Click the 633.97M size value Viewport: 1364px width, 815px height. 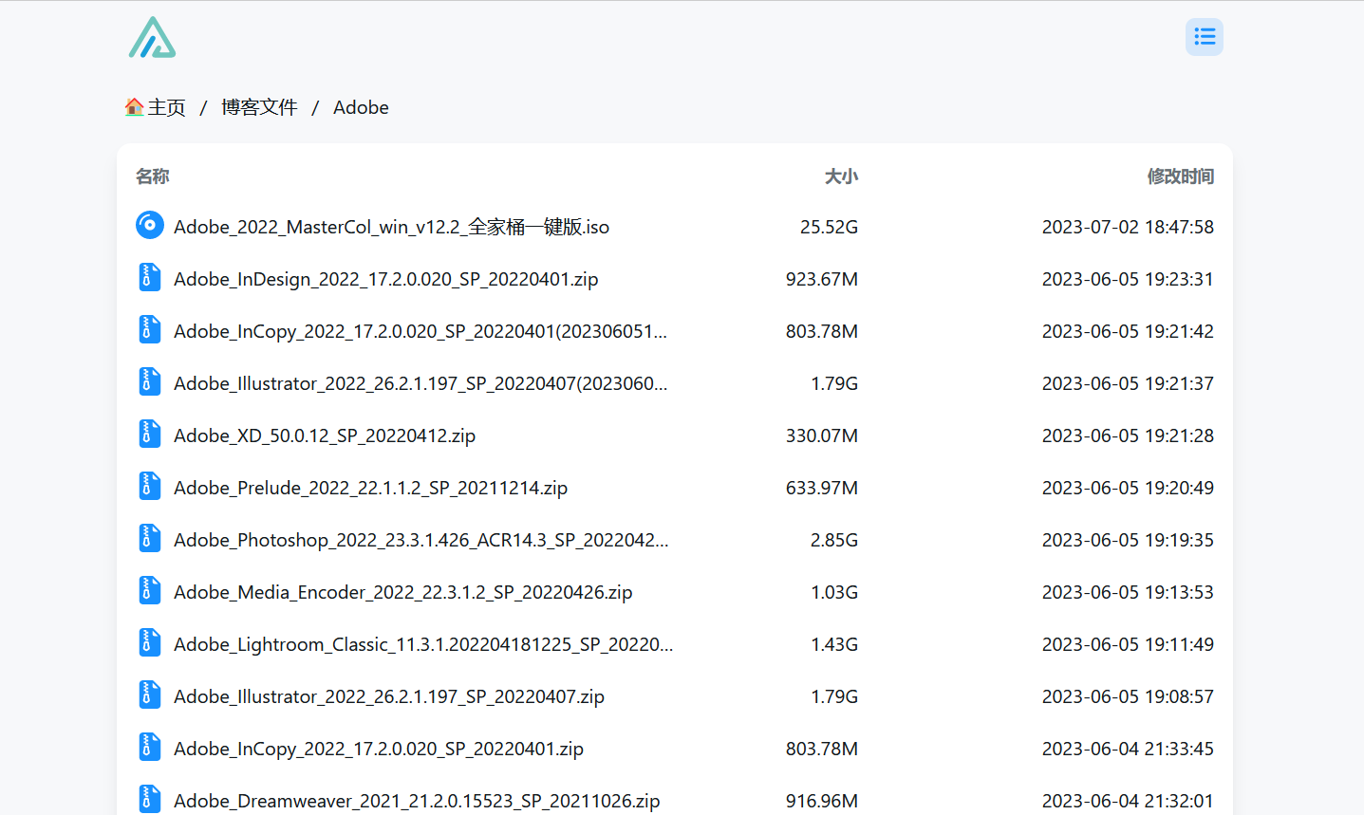[822, 488]
